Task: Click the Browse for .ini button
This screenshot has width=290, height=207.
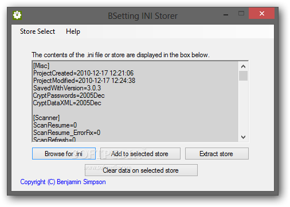Action: [x=64, y=154]
